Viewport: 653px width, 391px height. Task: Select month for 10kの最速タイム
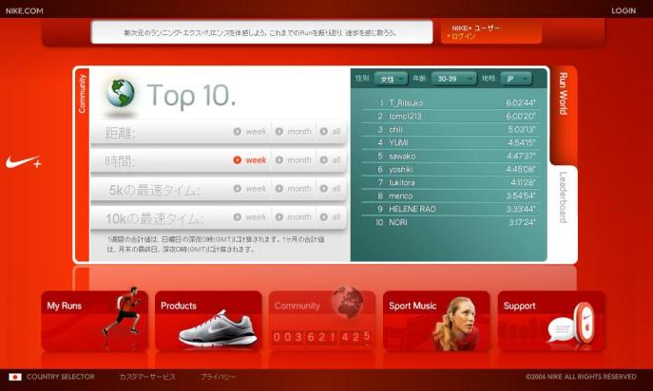(294, 217)
